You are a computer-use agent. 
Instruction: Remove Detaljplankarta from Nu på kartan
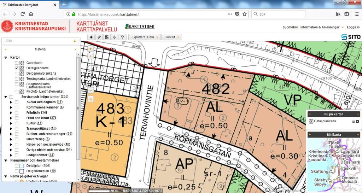(357, 122)
